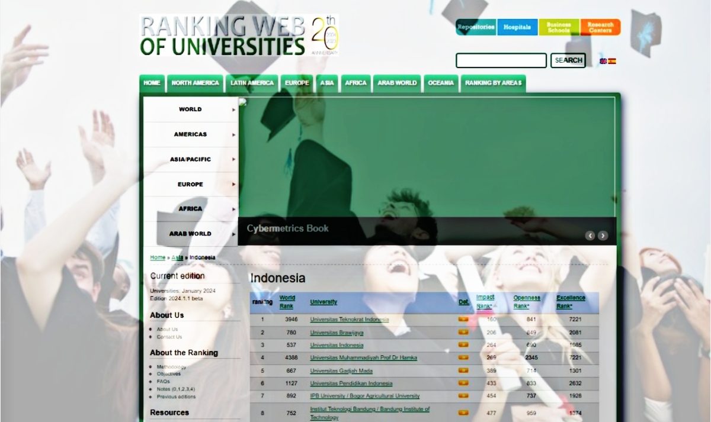
Task: Open details icon for Universitas Gadjah Mada
Action: [463, 371]
